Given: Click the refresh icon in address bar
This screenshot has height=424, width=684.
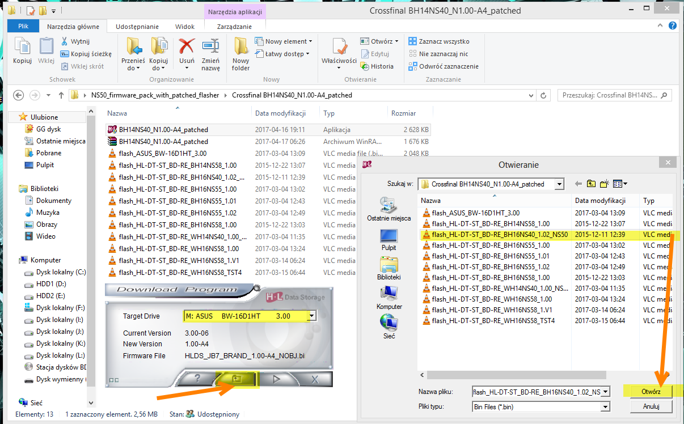Looking at the screenshot, I should click(544, 95).
